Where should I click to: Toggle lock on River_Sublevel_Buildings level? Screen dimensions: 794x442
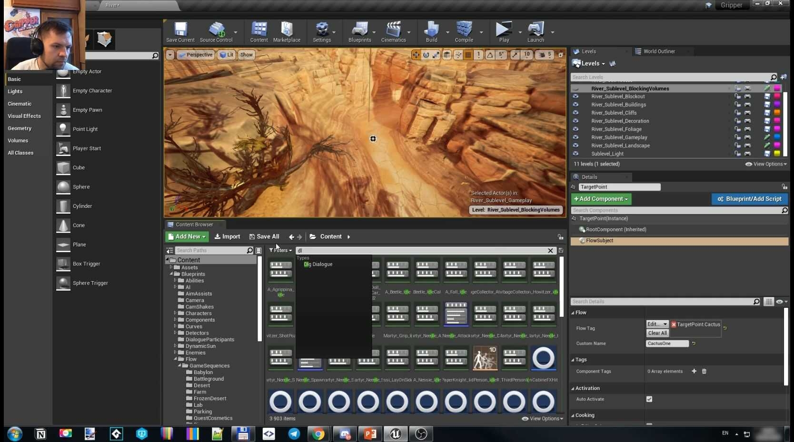(737, 105)
